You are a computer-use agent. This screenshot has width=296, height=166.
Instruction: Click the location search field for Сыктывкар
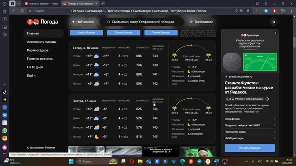(x=142, y=22)
